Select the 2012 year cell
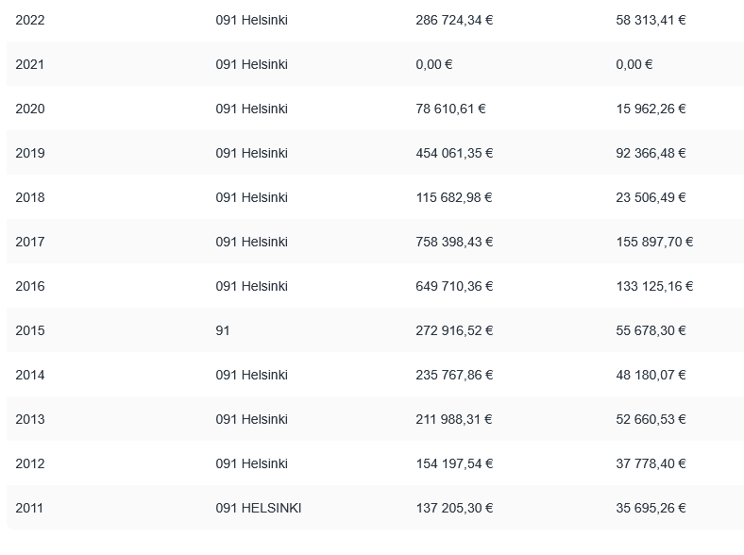Screen dimensions: 744x555 [30, 463]
